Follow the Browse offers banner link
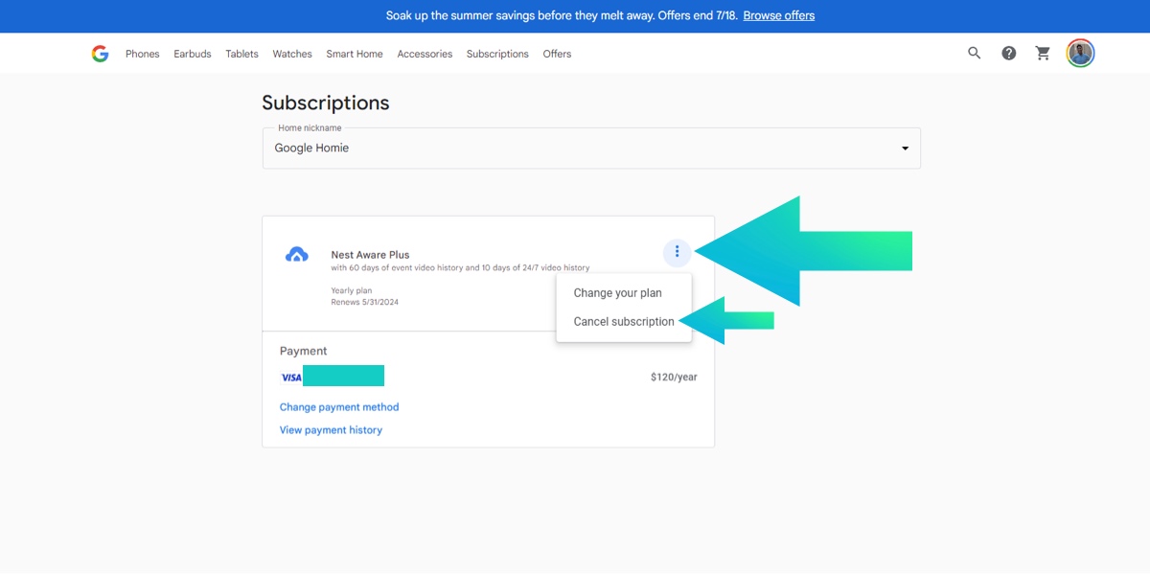This screenshot has width=1150, height=574. [778, 16]
